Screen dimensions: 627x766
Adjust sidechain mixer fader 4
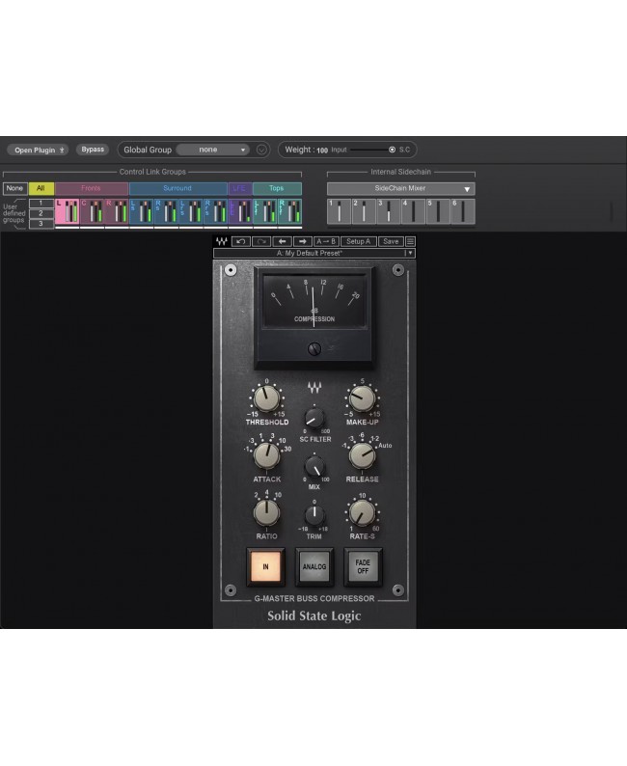click(x=414, y=211)
